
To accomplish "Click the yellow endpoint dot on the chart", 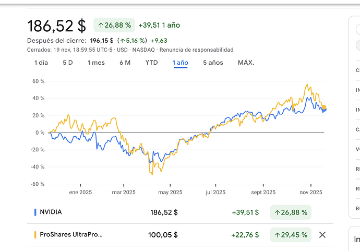I will (x=324, y=107).
